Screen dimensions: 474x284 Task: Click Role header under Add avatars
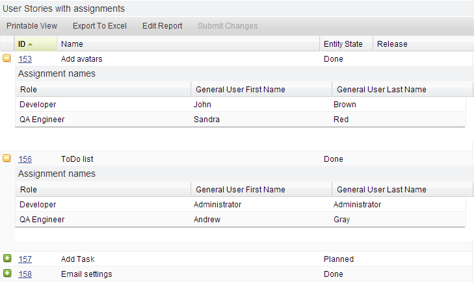(x=29, y=90)
